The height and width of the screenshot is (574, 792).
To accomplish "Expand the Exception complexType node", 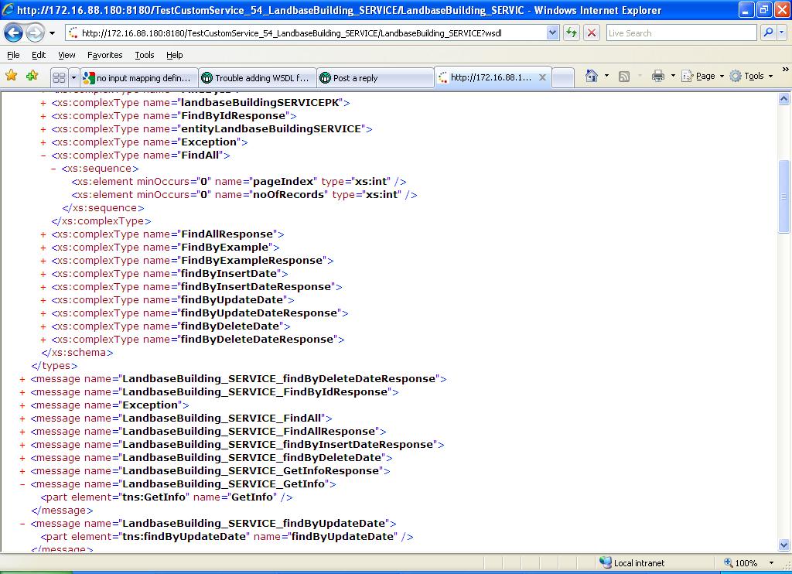I will 43,142.
